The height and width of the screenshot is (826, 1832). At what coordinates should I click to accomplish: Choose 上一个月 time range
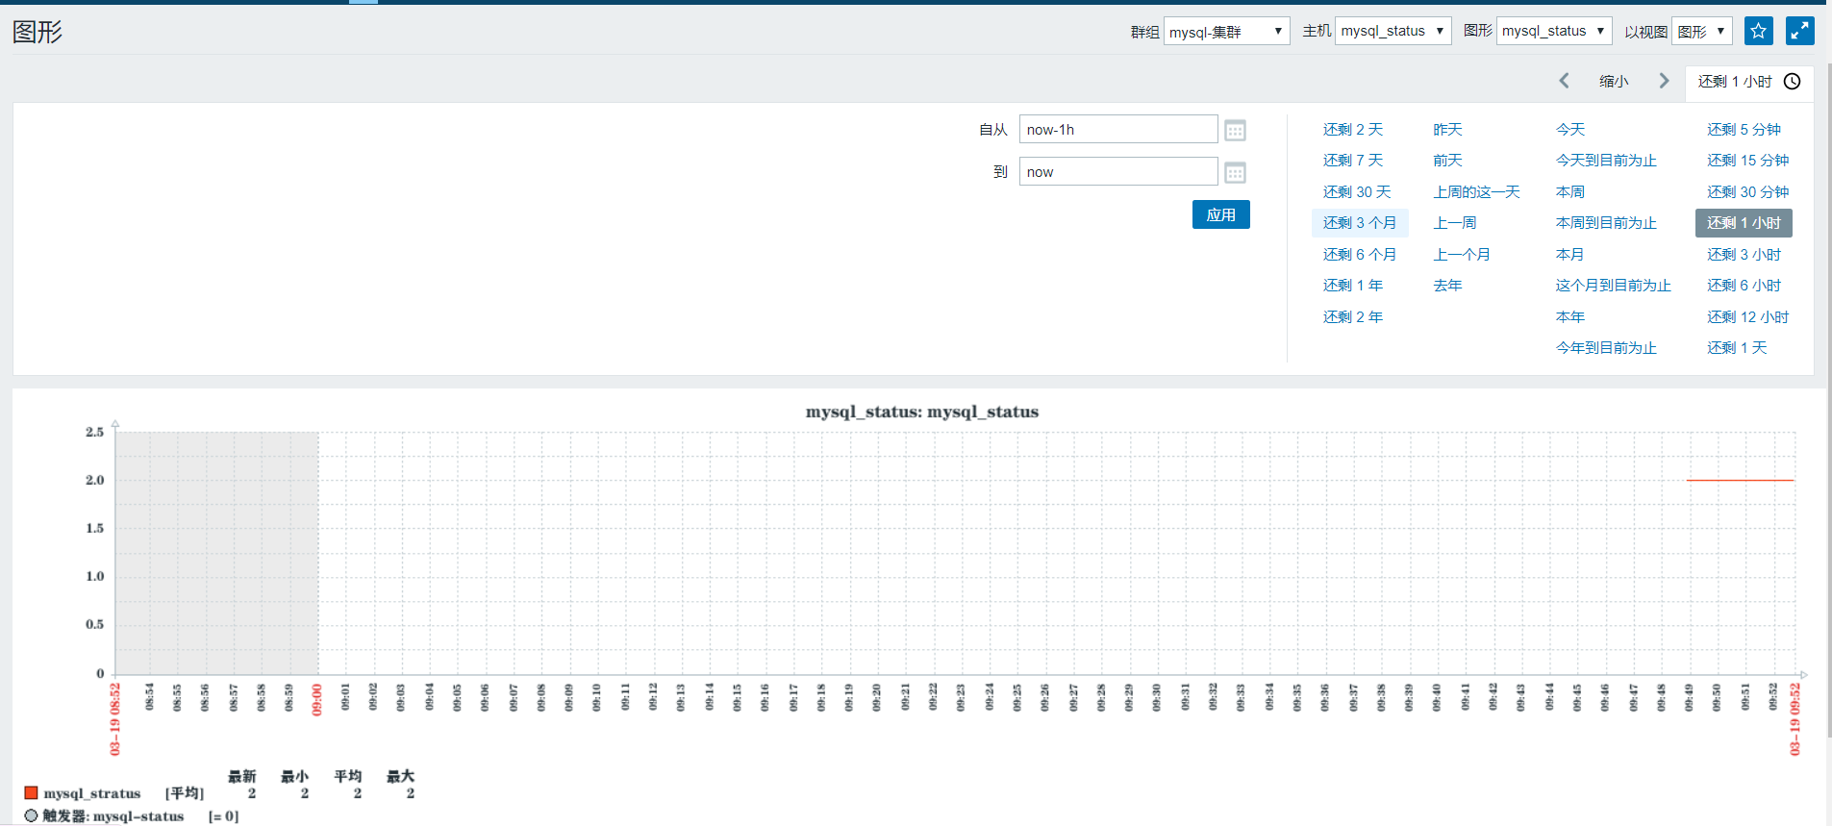[1462, 255]
